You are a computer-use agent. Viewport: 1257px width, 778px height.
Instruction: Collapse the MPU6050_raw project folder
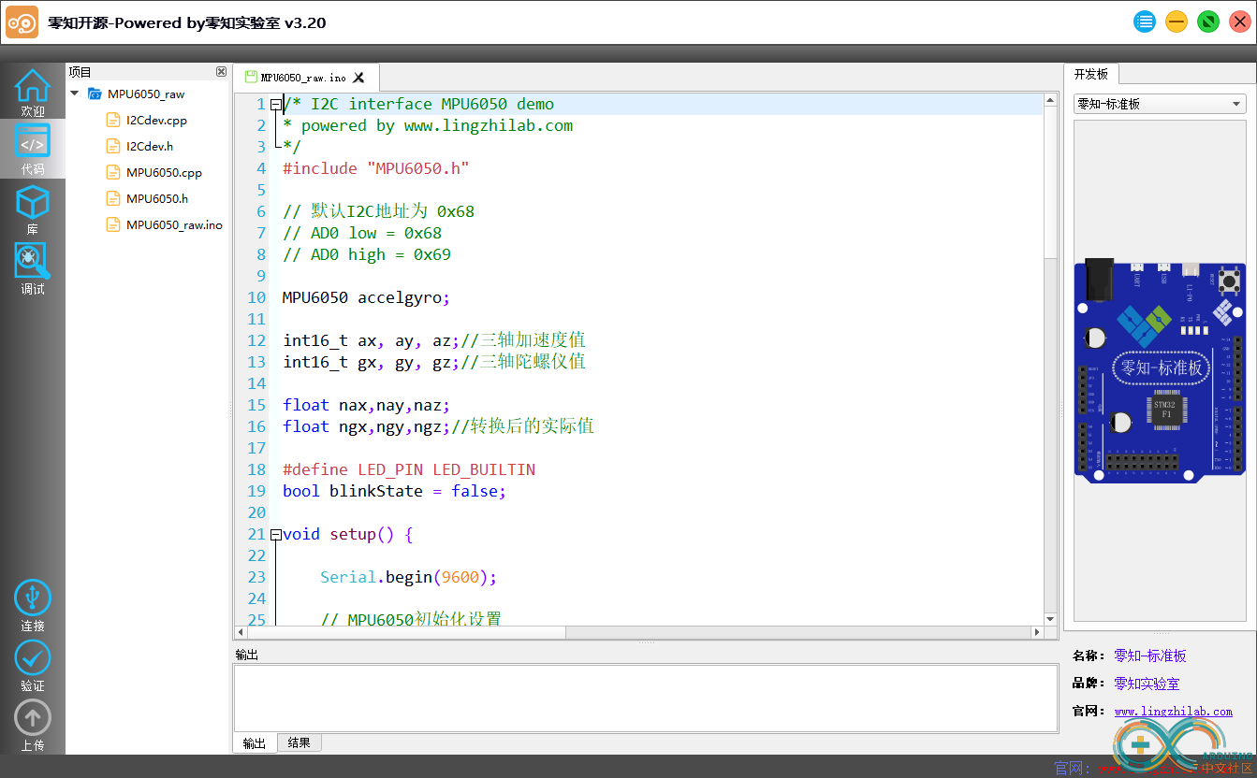click(x=74, y=94)
